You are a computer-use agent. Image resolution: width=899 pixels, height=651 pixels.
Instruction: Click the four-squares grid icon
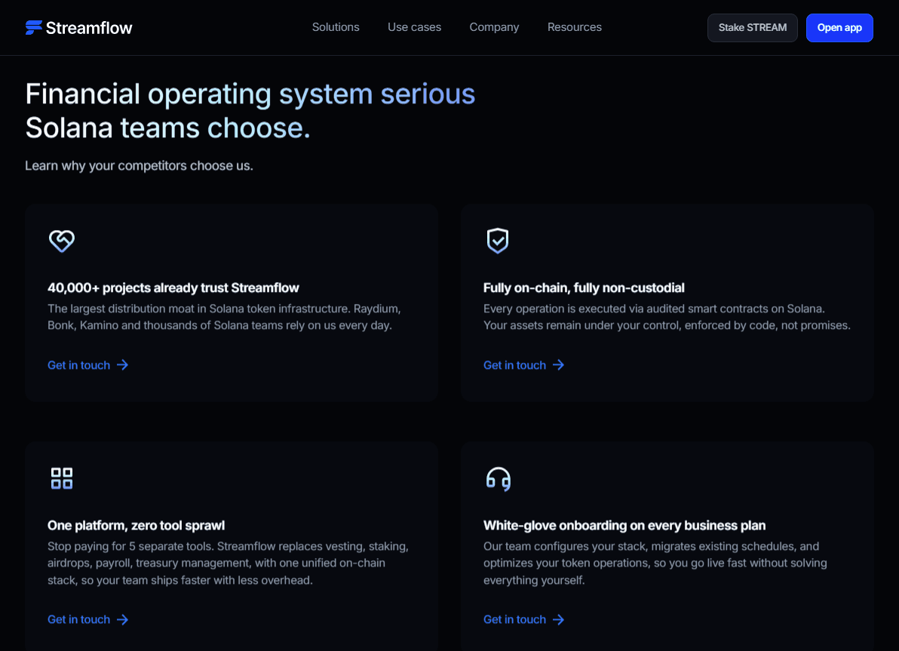tap(61, 478)
